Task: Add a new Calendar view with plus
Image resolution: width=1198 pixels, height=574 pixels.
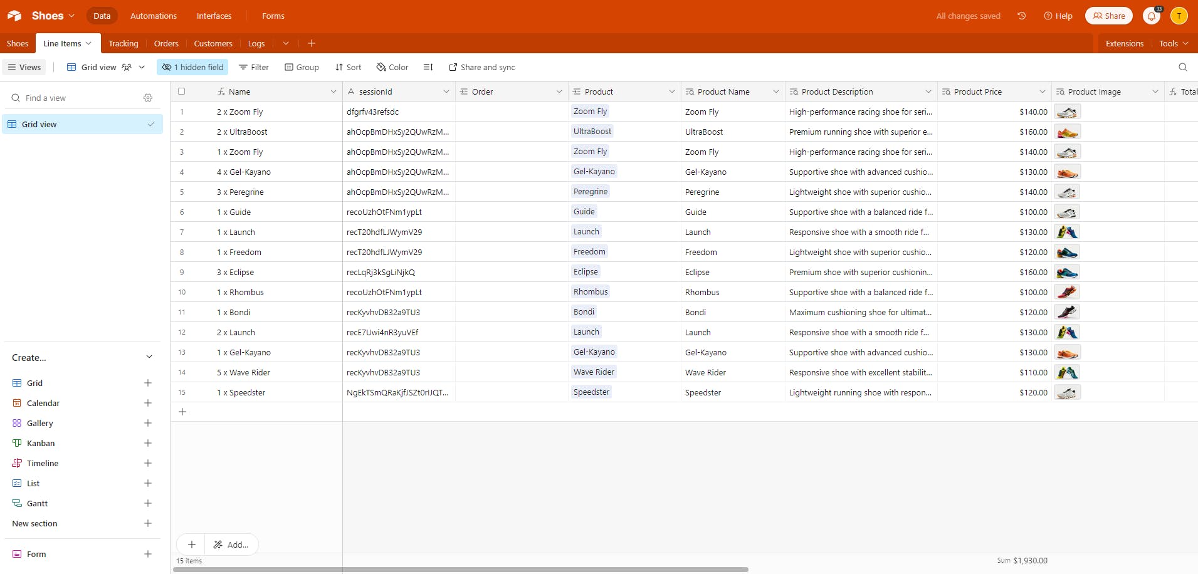Action: click(x=148, y=403)
